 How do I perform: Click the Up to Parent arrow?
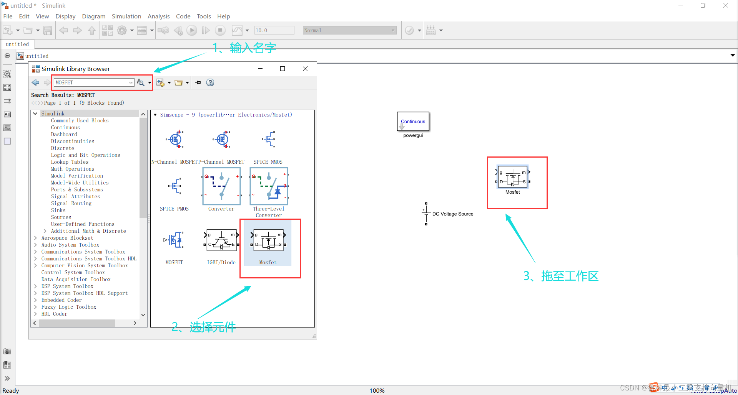point(92,30)
